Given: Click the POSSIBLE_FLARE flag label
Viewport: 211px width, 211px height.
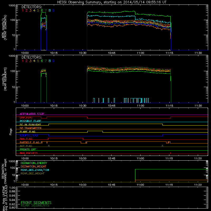Looking at the screenshot, I should [x=30, y=121].
